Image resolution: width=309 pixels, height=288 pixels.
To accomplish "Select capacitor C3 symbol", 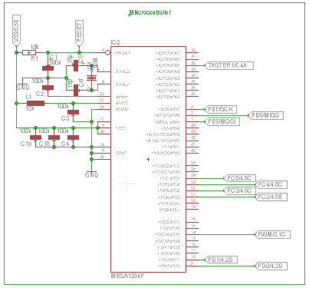I will [73, 112].
